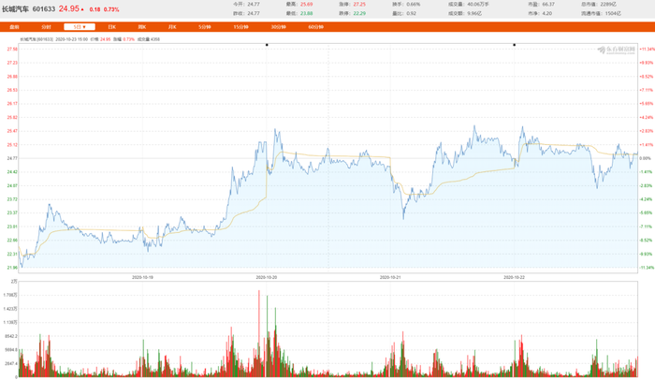Click the +11.34% right axis label

[648, 49]
